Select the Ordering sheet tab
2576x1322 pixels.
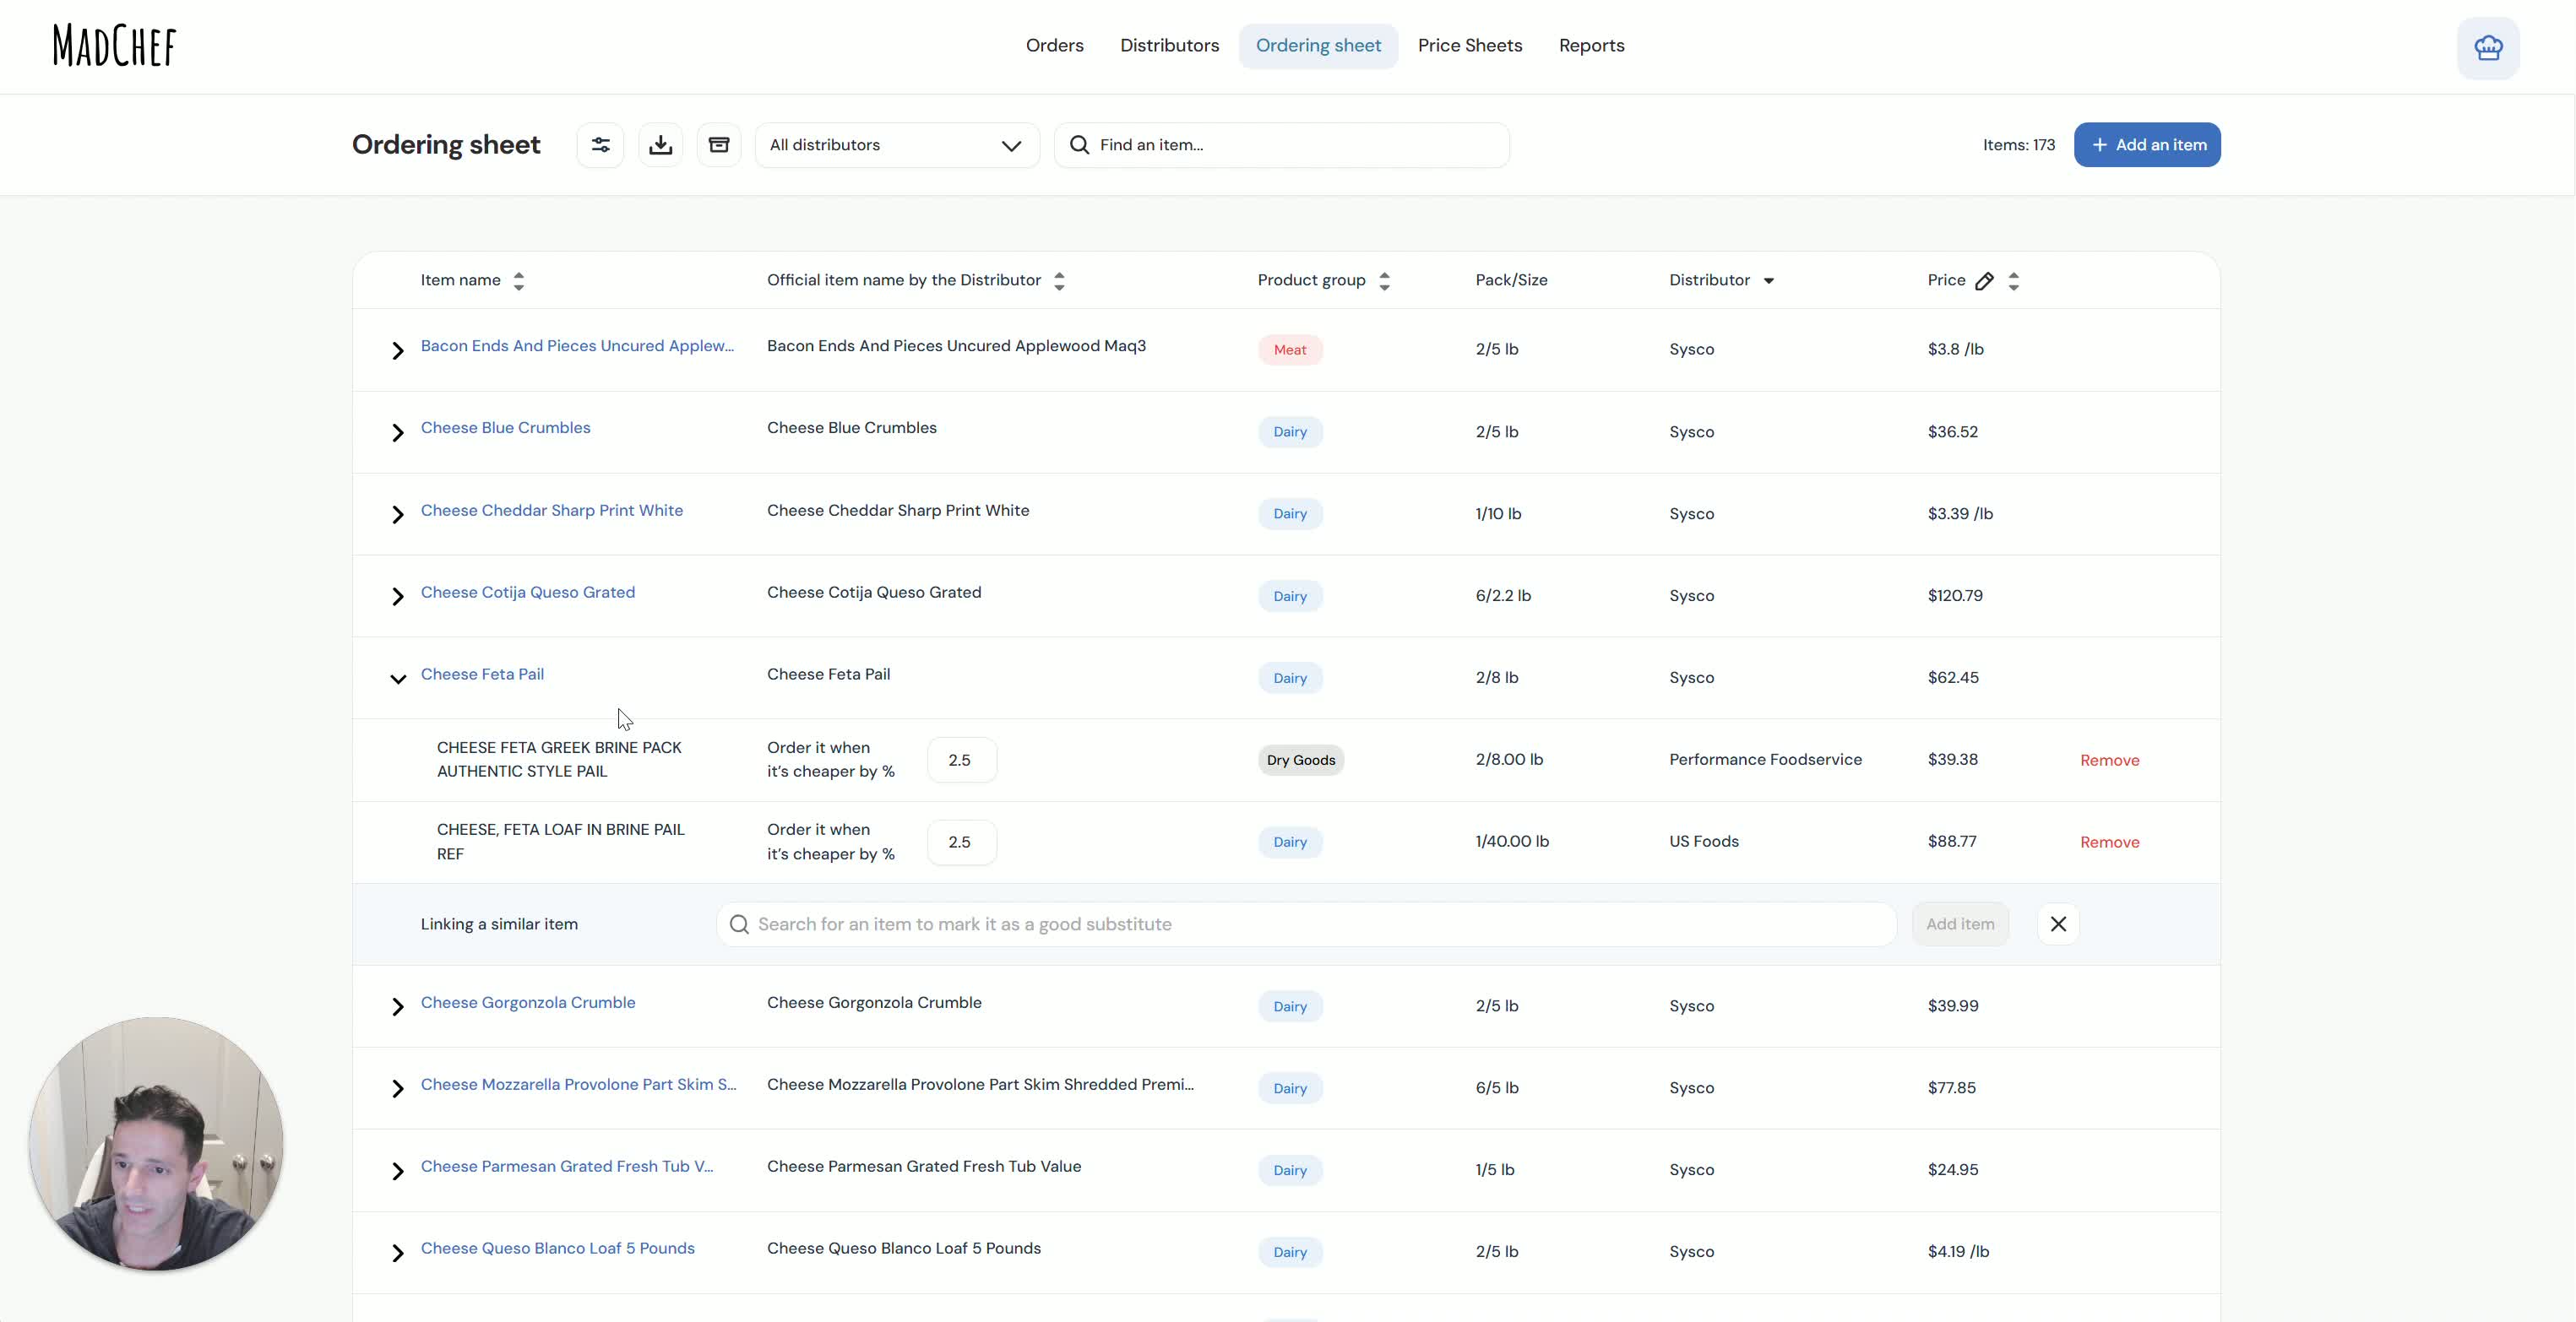[x=1318, y=46]
